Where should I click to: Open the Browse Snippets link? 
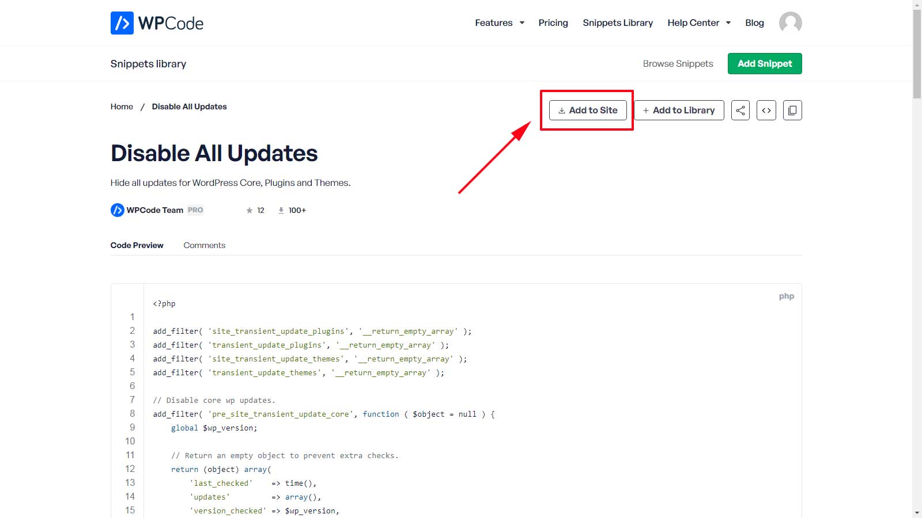(x=678, y=63)
